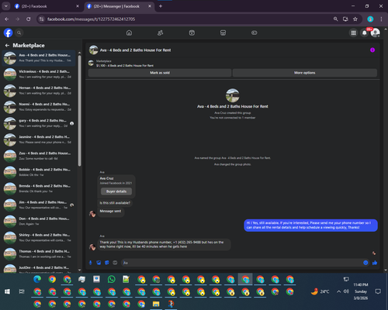Reload the page
Image resolution: width=388 pixels, height=310 pixels.
point(29,19)
